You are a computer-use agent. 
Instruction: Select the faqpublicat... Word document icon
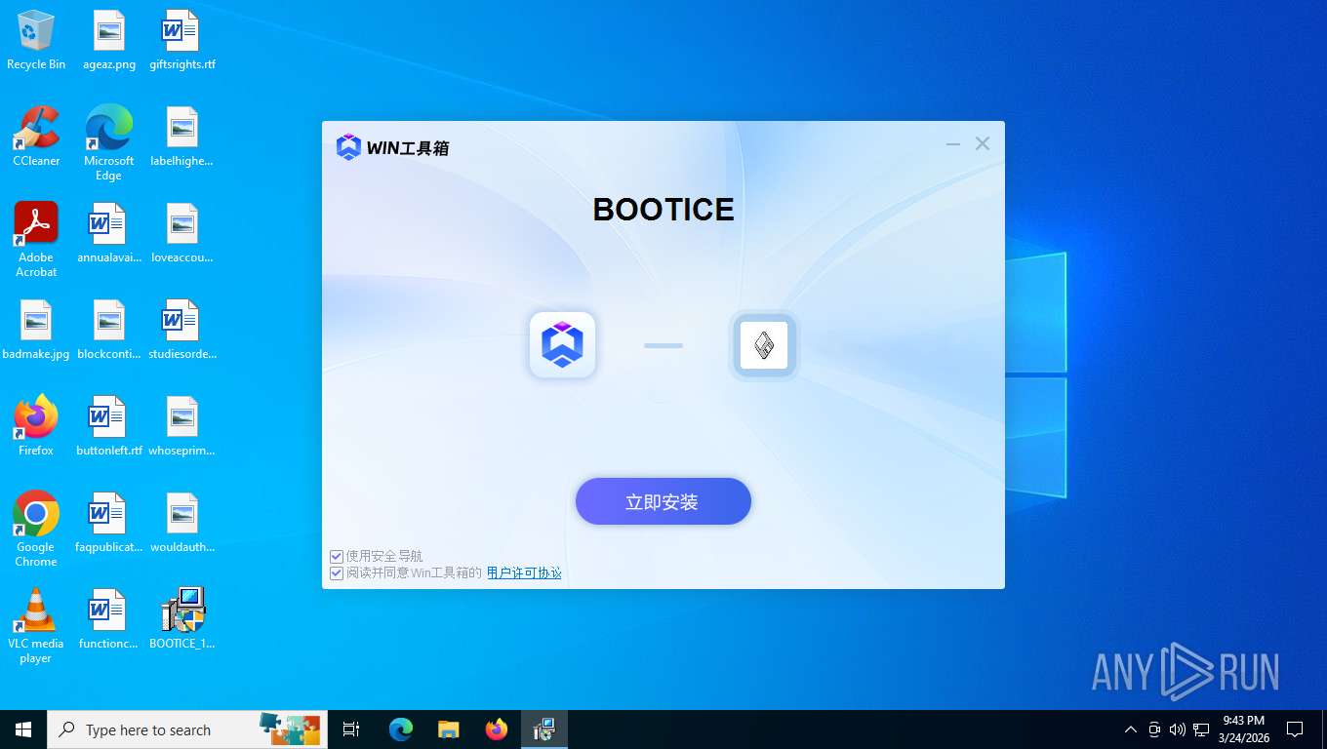[x=109, y=523]
